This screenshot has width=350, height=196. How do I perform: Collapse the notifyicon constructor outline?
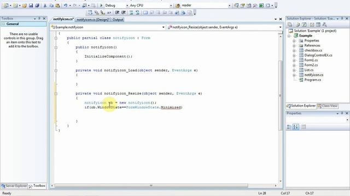[56, 47]
